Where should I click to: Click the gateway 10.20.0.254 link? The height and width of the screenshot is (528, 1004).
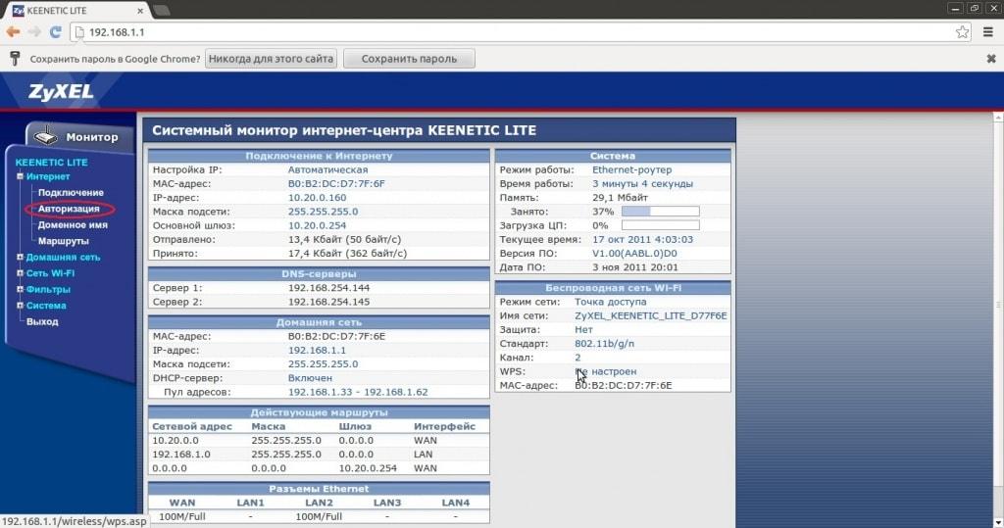317,225
